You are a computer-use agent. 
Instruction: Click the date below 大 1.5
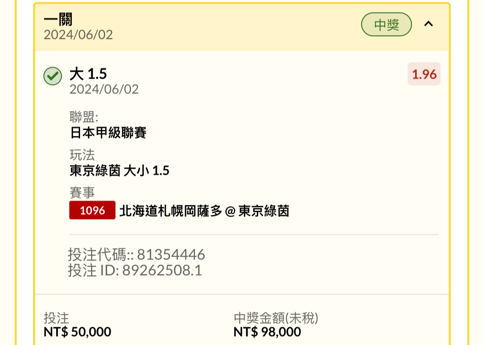104,89
